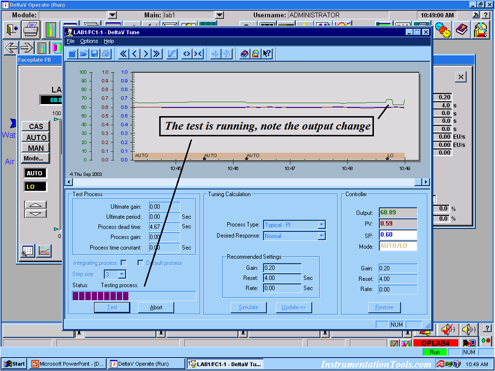Open the Windows Start menu

[x=14, y=364]
